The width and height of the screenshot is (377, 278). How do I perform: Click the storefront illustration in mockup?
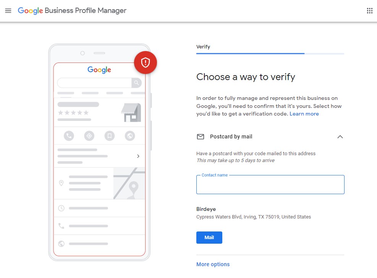(131, 112)
